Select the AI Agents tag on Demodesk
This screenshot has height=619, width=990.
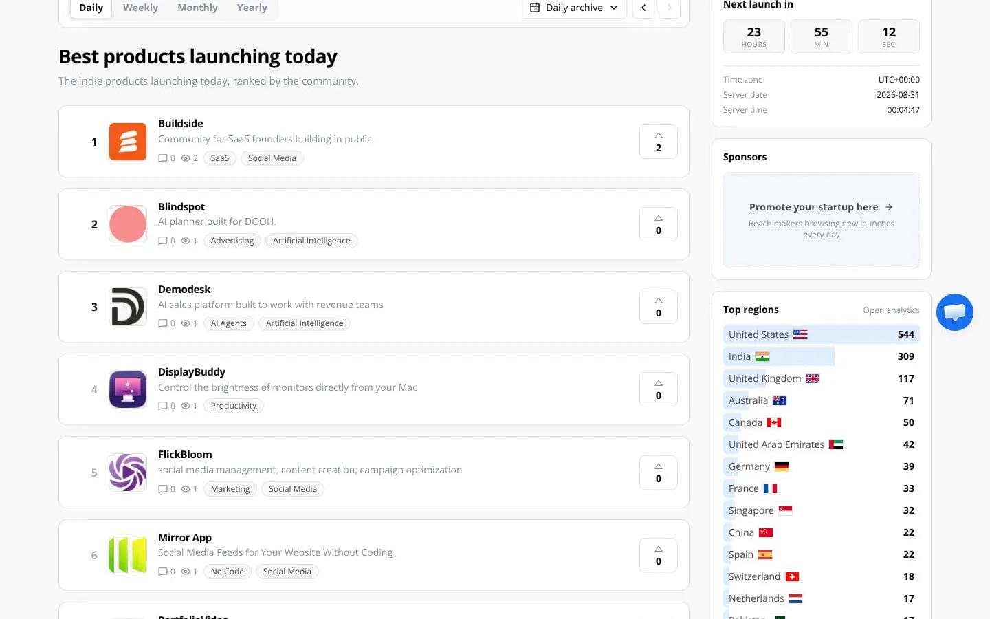[x=229, y=323]
